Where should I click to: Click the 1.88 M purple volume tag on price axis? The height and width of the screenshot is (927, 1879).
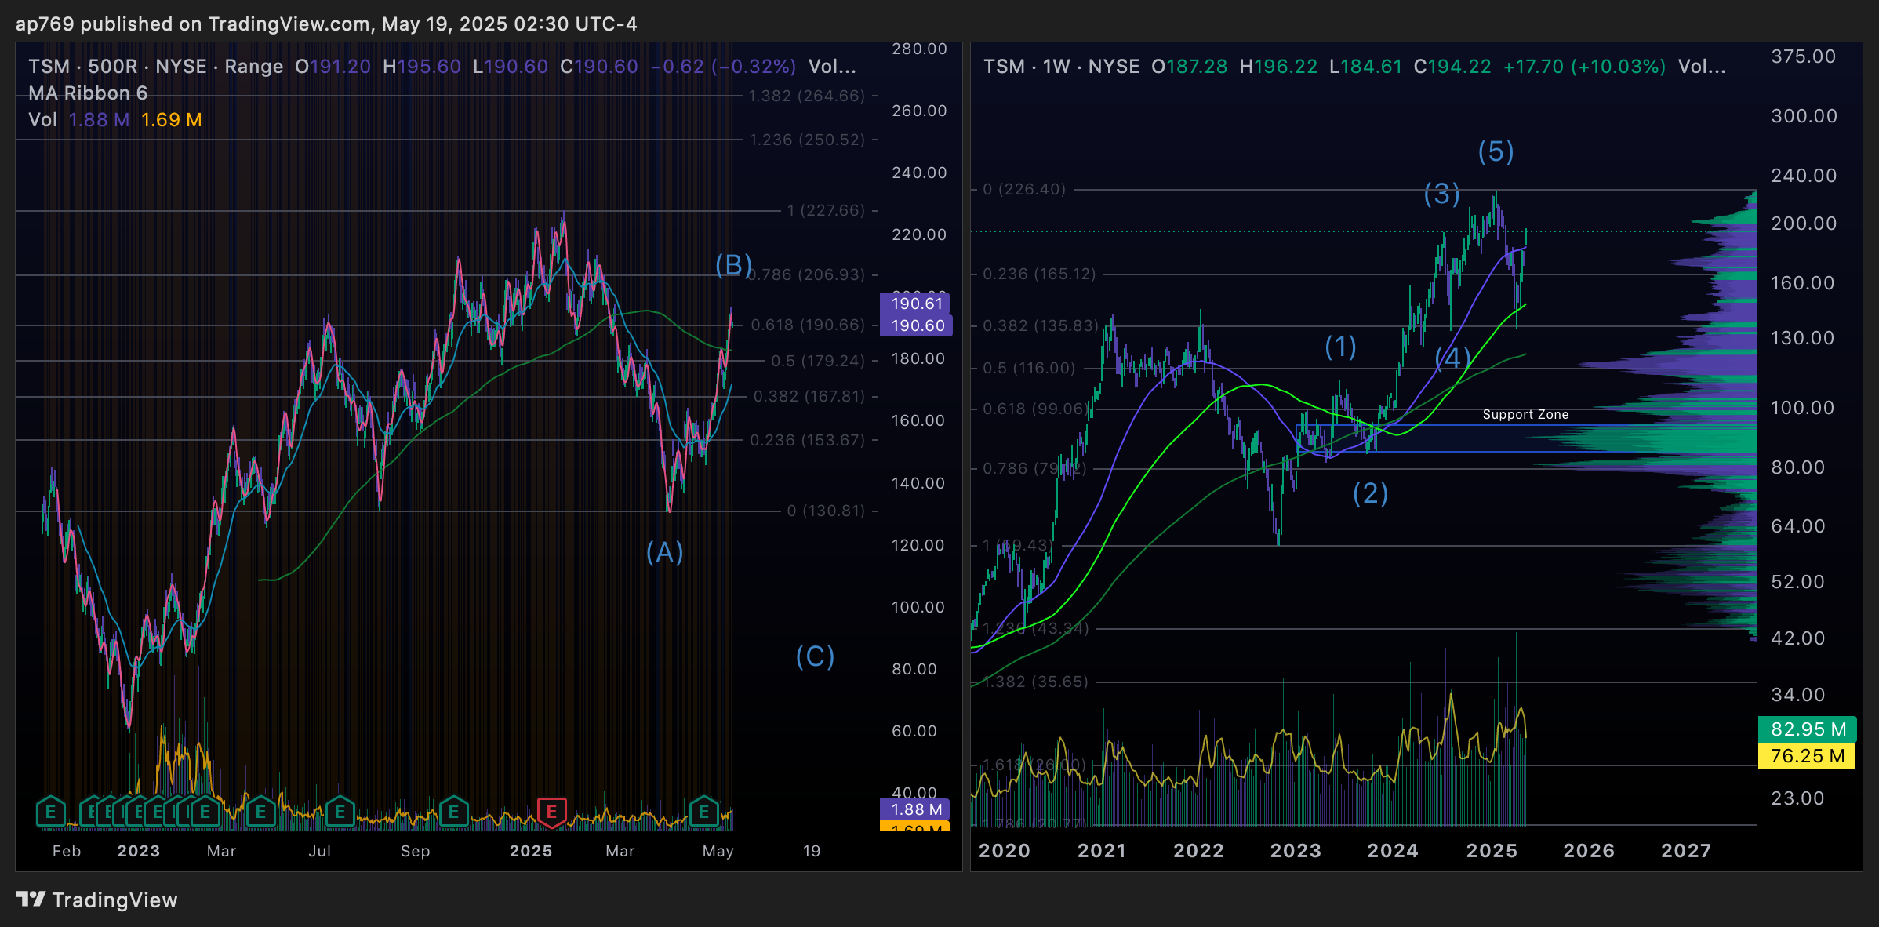coord(915,809)
